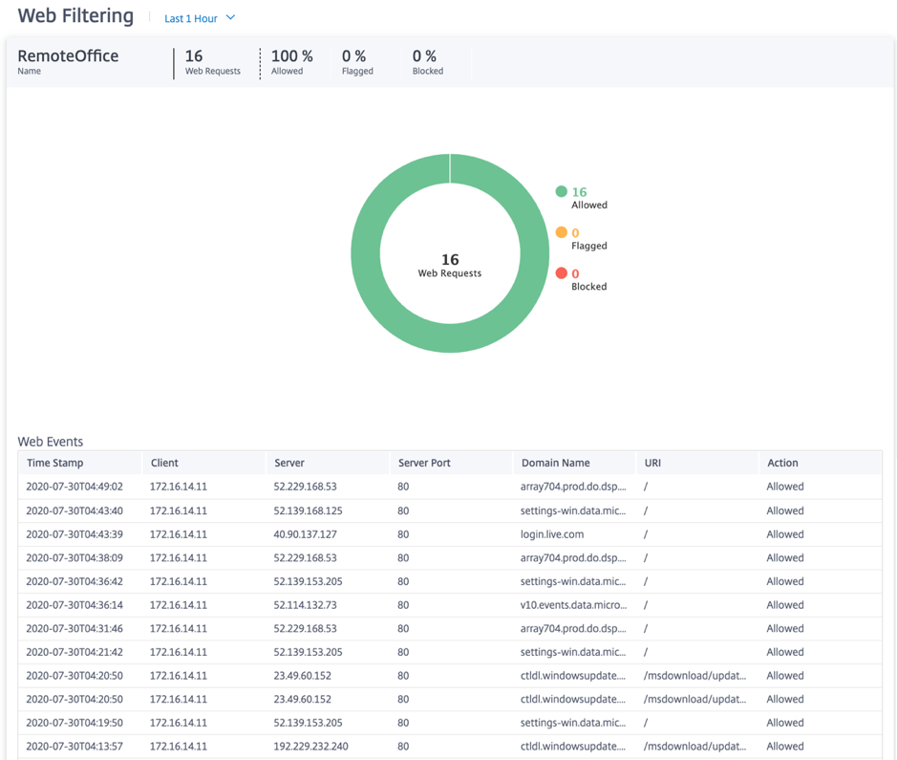Open the Last 1 Hour time range dropdown
897x760 pixels.
199,18
